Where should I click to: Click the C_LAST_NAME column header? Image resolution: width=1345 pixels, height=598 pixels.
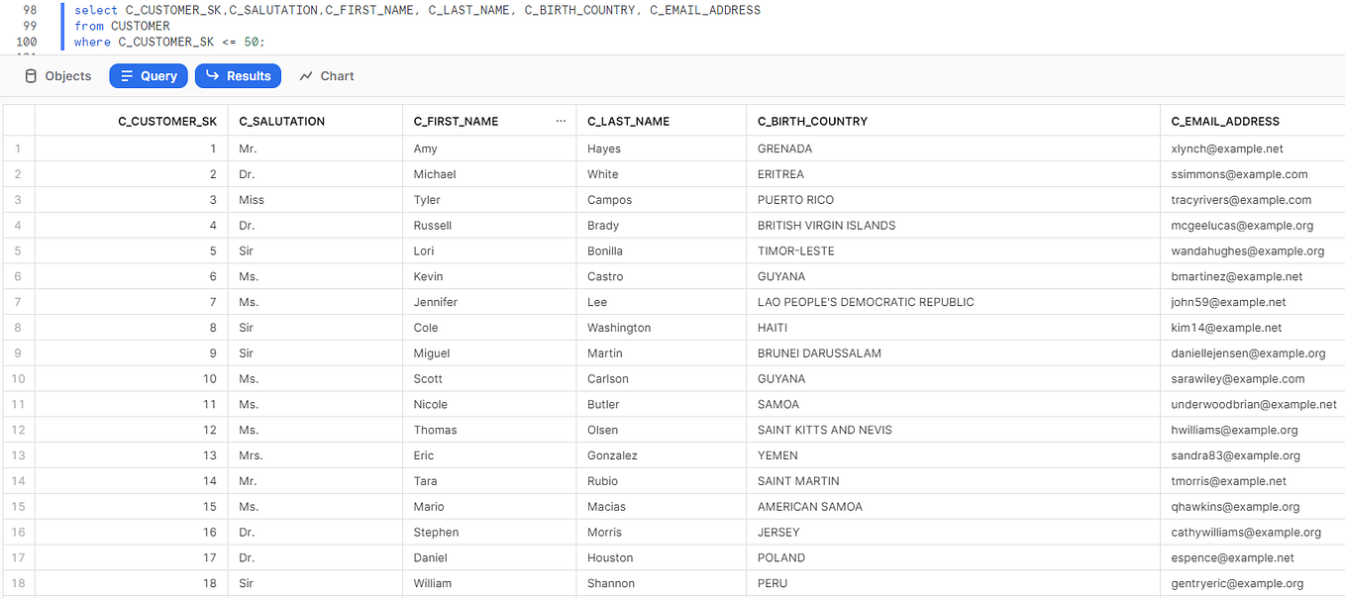tap(628, 121)
